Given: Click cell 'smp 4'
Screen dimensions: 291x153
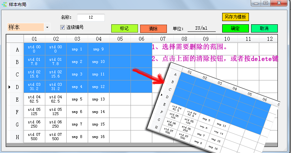Looking at the screenshot, I should coord(77,87).
